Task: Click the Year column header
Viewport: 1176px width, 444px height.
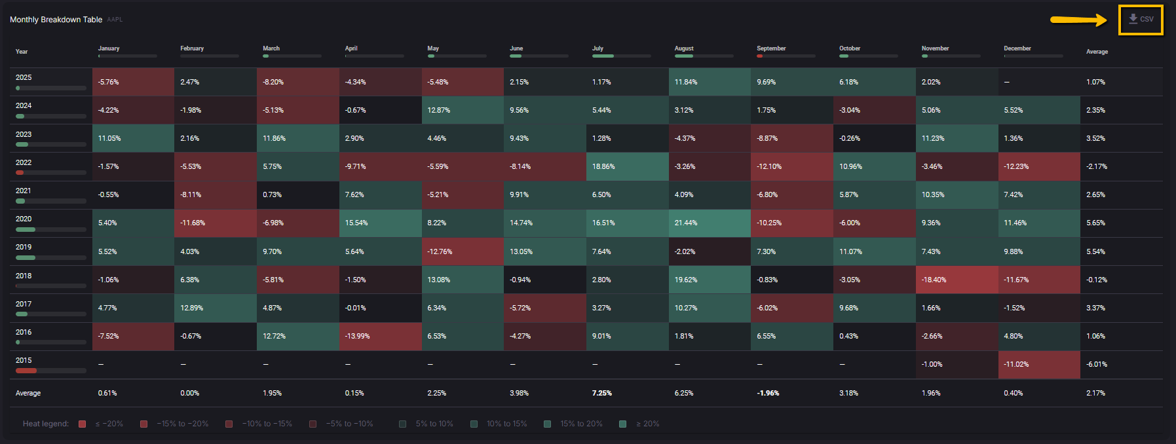Action: [22, 52]
